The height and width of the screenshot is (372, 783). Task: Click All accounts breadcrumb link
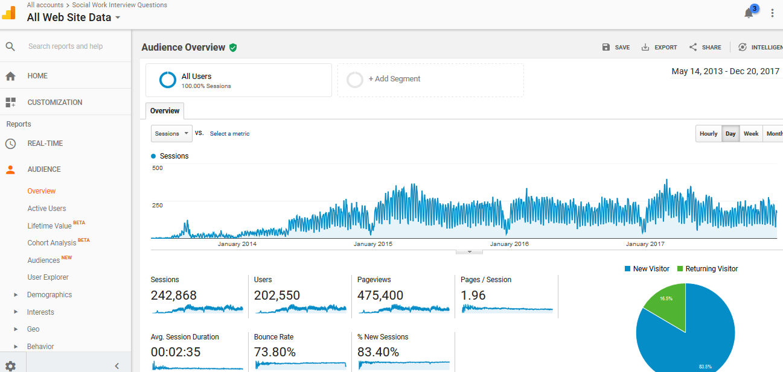pyautogui.click(x=45, y=5)
